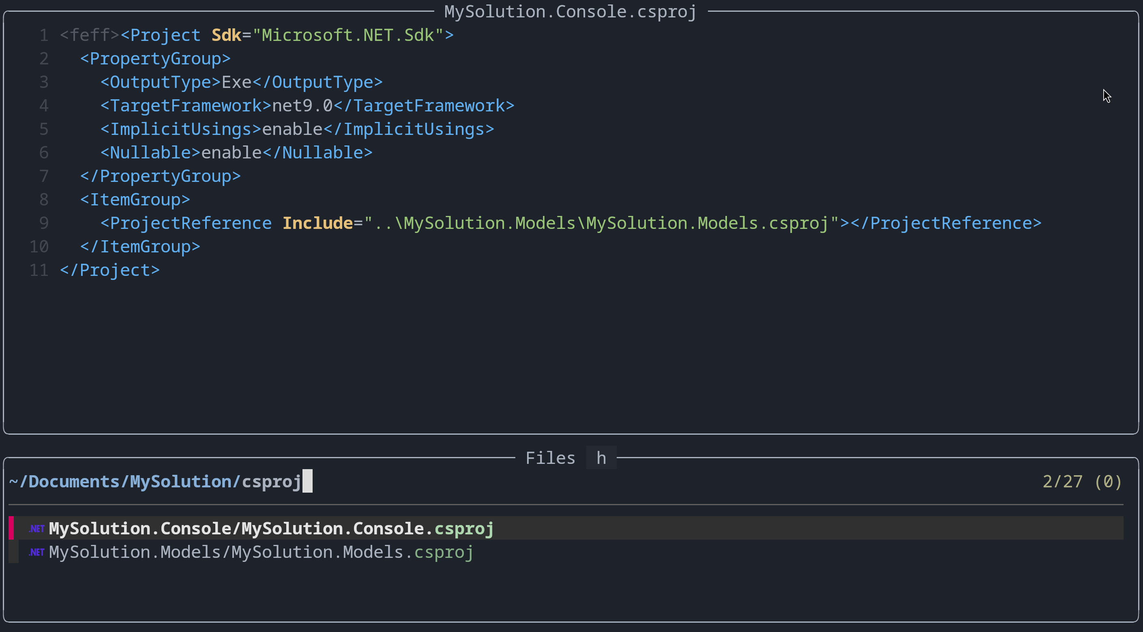Click the ImplicitUsings enable line
The width and height of the screenshot is (1143, 632).
click(x=297, y=129)
